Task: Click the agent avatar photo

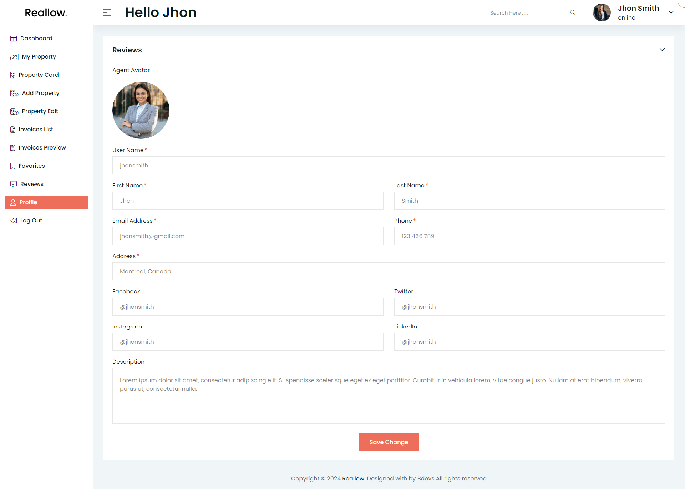Action: coord(141,110)
